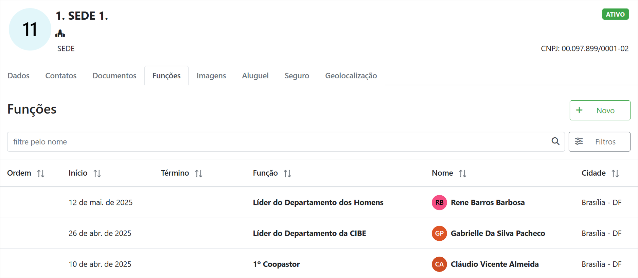Sort table by Ordem column arrows
The height and width of the screenshot is (278, 638).
(41, 174)
